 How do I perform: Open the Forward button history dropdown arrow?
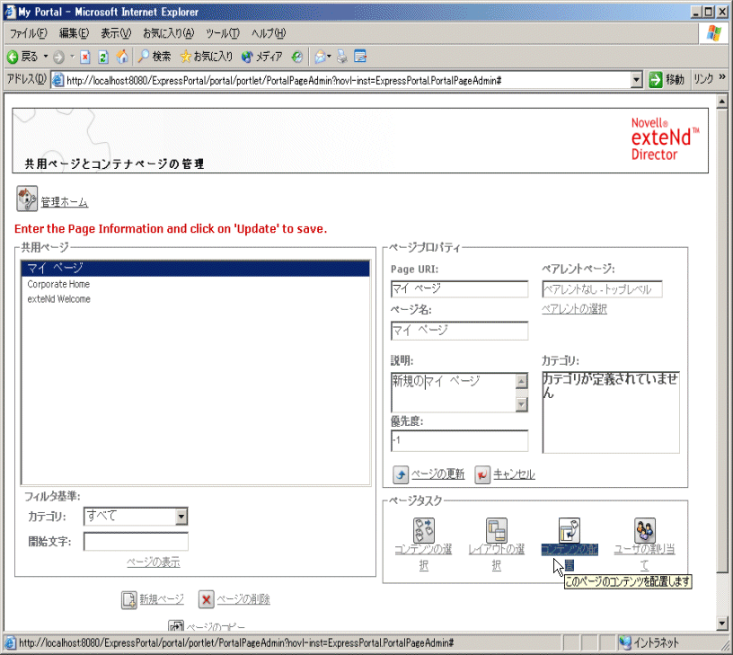[x=72, y=57]
